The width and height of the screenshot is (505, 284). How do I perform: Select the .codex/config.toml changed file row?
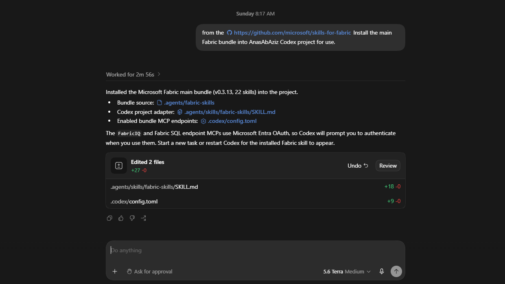(256, 201)
